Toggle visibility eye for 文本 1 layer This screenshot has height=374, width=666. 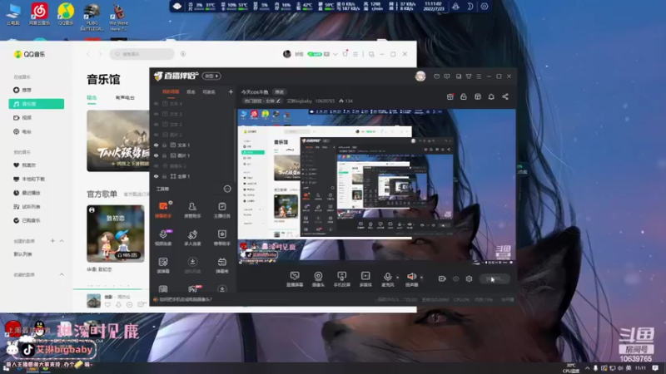point(157,145)
